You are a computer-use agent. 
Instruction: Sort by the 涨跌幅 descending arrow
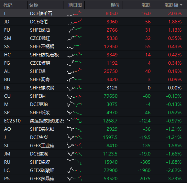coord(181,5)
